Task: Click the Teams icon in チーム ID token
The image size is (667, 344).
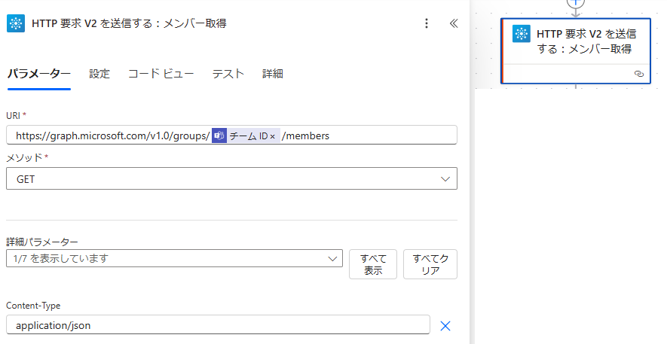Action: [x=219, y=136]
